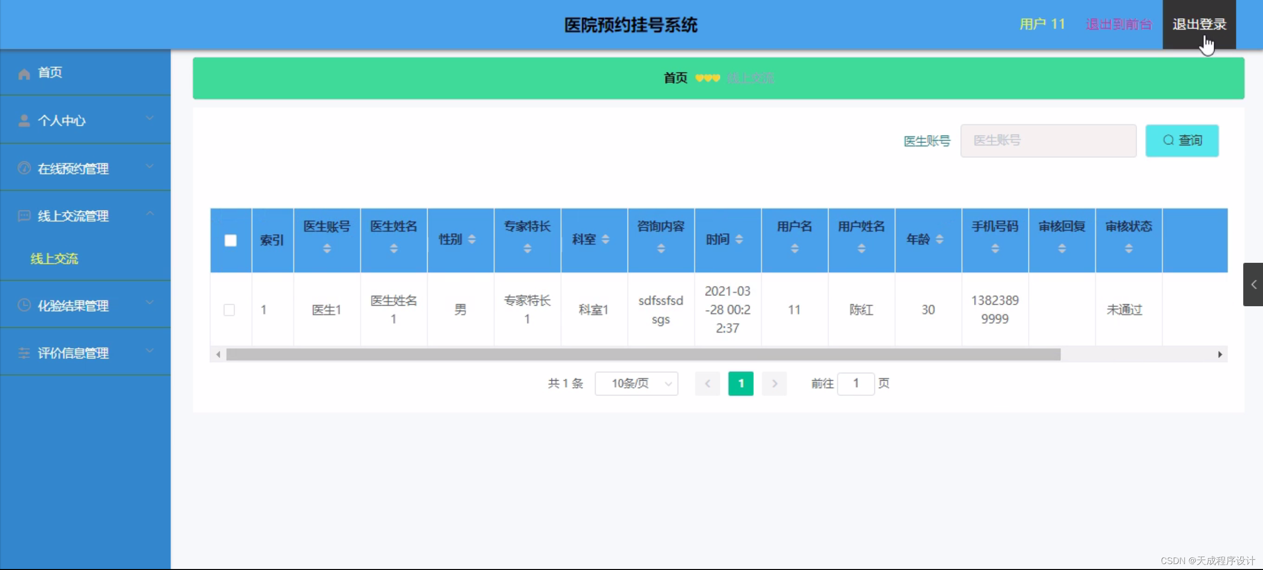Image resolution: width=1263 pixels, height=570 pixels.
Task: Click the 查询 search button
Action: (x=1182, y=141)
